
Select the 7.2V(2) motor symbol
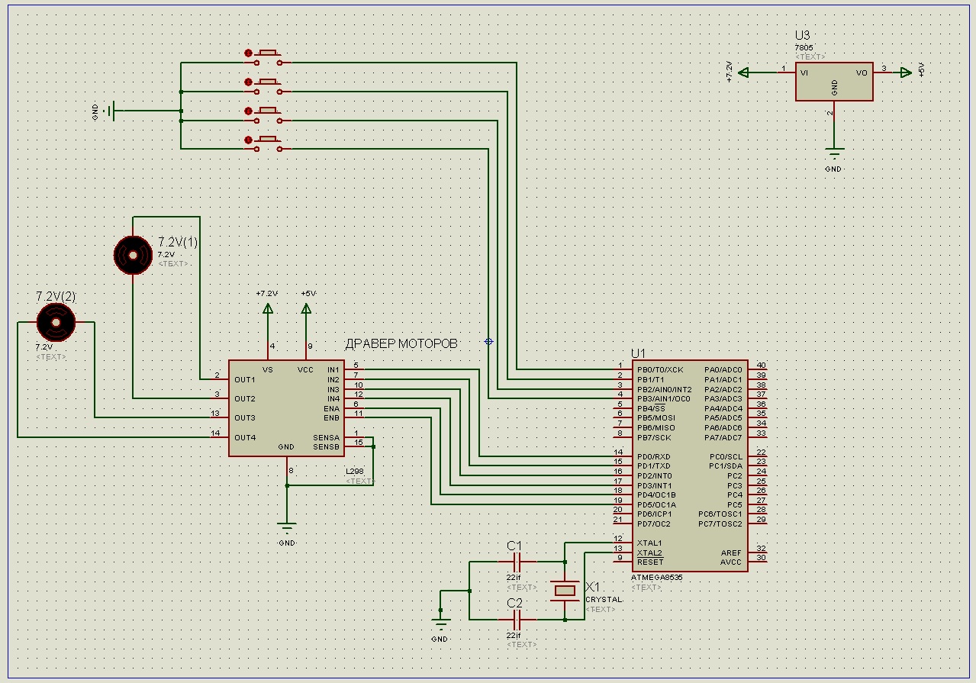(x=56, y=322)
